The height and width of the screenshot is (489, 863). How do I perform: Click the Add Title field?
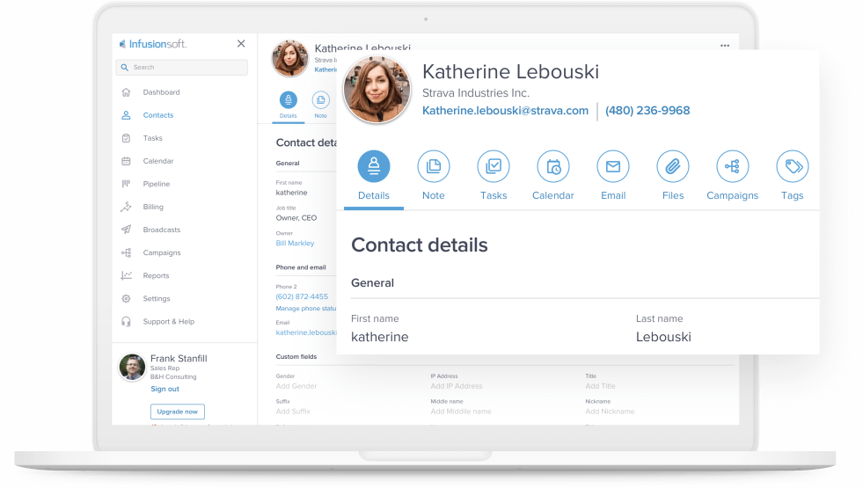[601, 386]
